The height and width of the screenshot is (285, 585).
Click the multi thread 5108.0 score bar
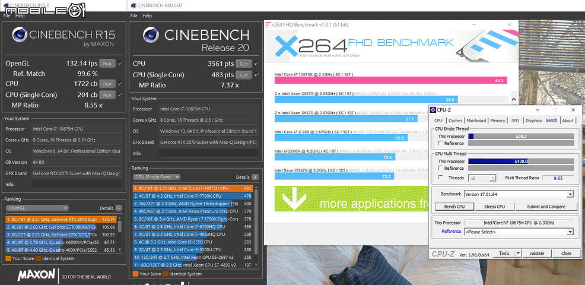point(521,161)
